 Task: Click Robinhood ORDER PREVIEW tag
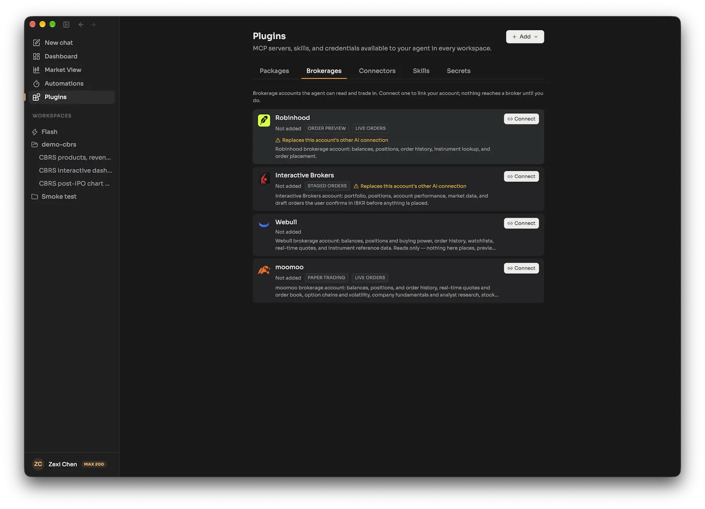click(x=327, y=128)
